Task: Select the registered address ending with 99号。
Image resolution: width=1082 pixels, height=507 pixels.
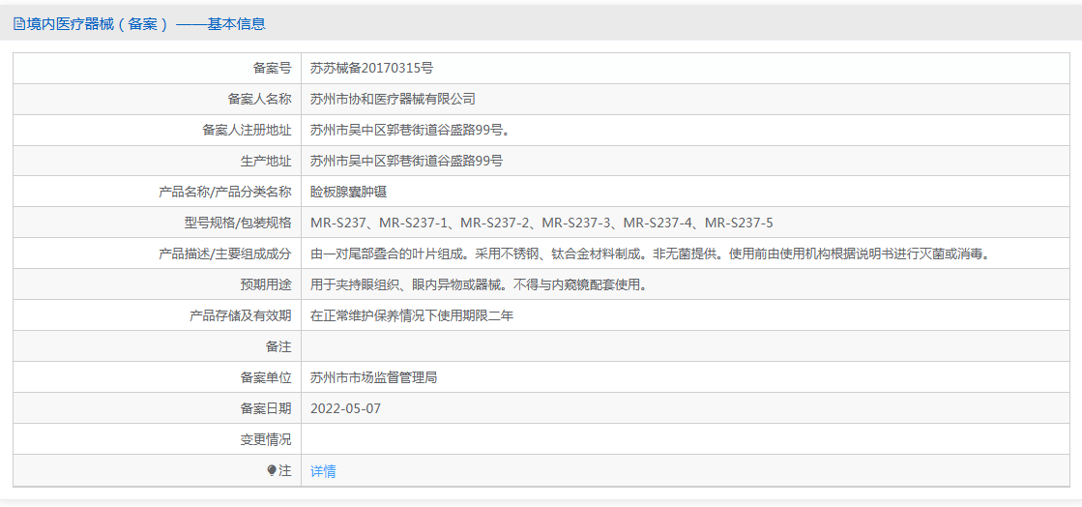Action: [410, 130]
